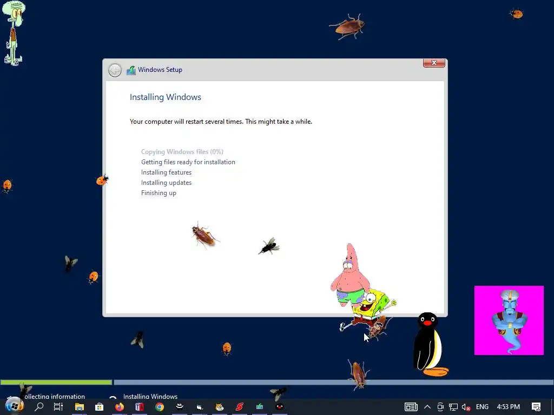Screen dimensions: 554x415
Task: Open Microsoft Store taskbar icon
Action: [100, 407]
